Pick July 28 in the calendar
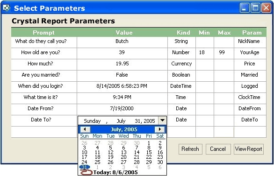The height and width of the screenshot is (177, 274). click(x=137, y=162)
